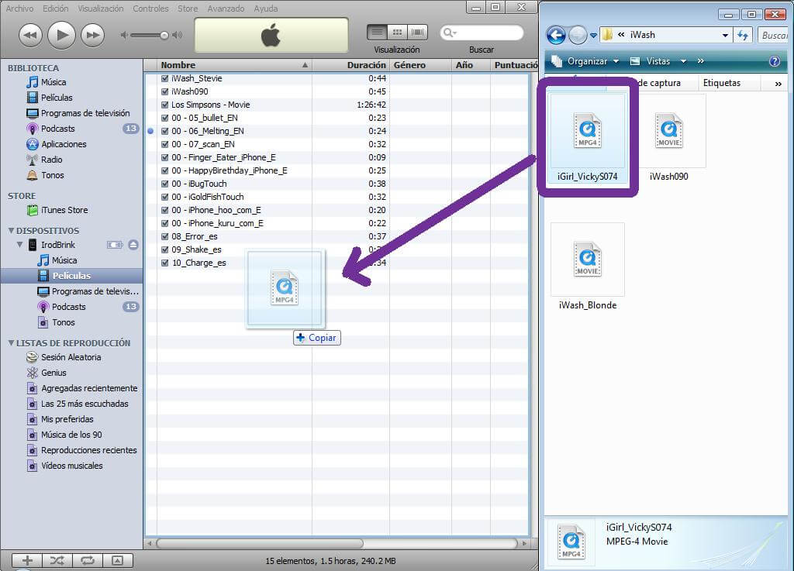
Task: Sort by the Género column header
Action: [x=419, y=65]
